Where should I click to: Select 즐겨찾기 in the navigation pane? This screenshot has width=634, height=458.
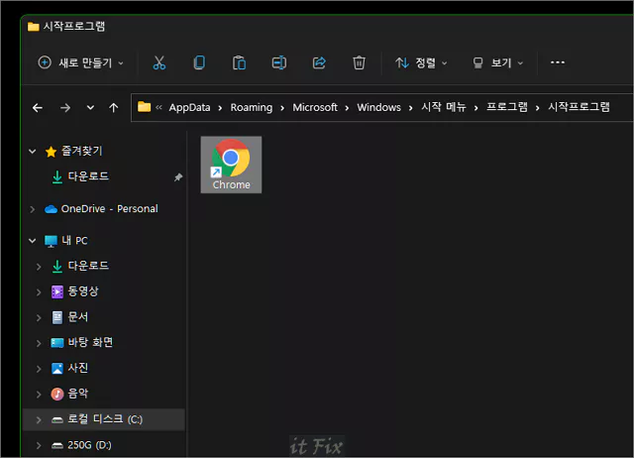[x=81, y=152]
